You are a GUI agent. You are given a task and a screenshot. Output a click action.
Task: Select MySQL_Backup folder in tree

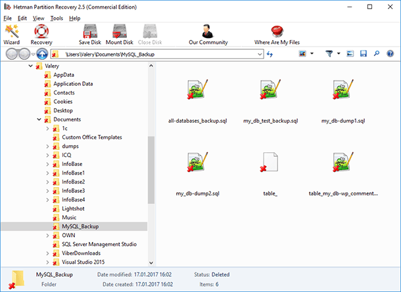[80, 226]
